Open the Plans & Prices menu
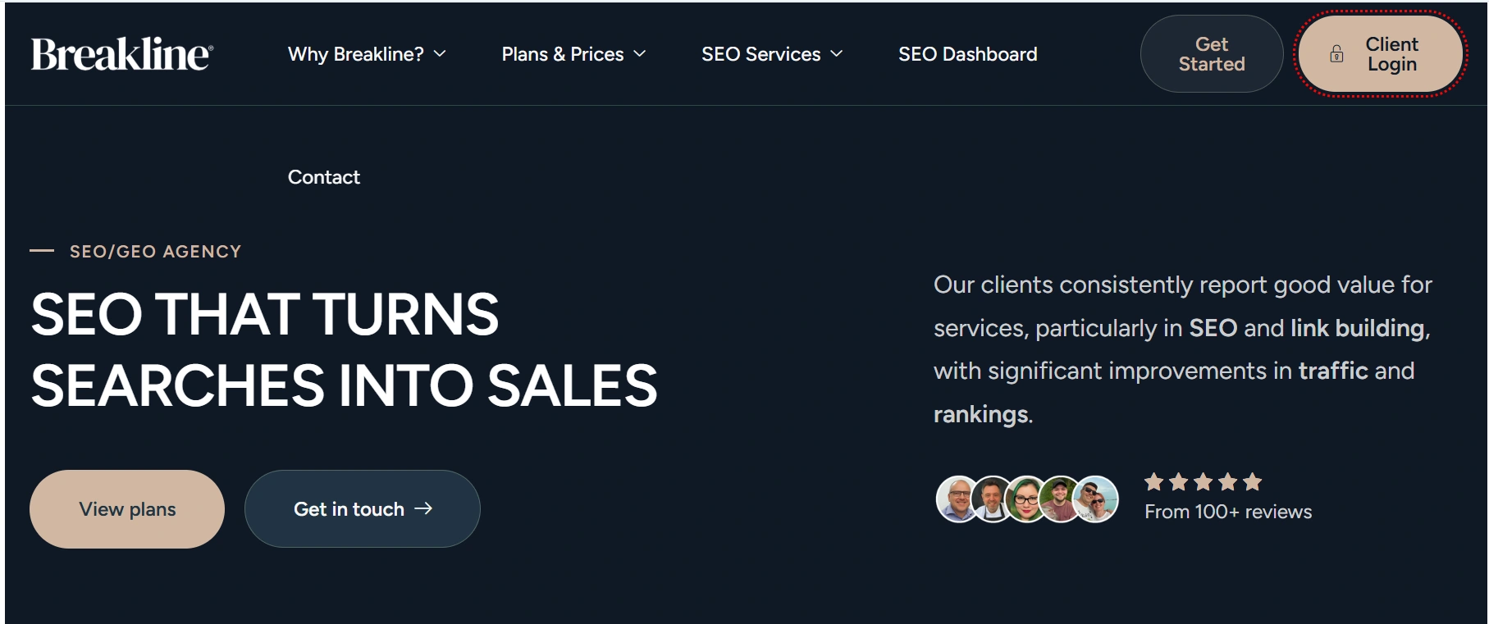 (562, 54)
